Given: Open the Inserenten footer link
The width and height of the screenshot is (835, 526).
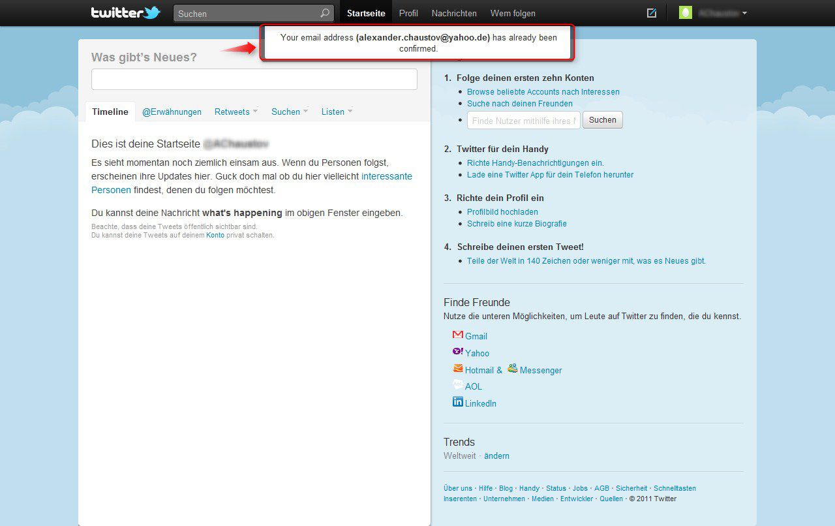Looking at the screenshot, I should (x=460, y=499).
